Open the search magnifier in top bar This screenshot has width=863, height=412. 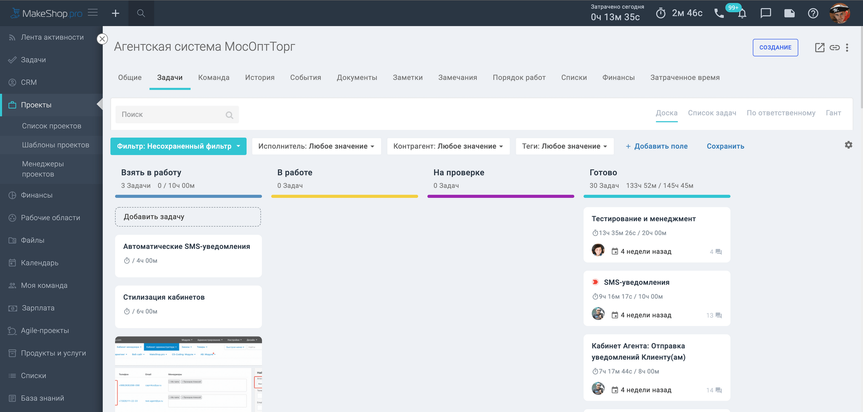click(x=141, y=13)
